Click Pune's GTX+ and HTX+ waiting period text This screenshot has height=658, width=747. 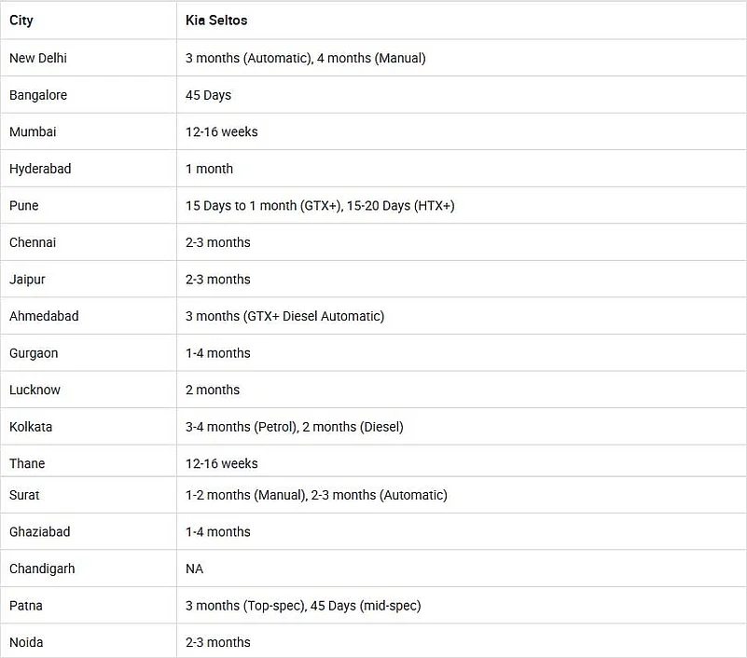tap(320, 205)
